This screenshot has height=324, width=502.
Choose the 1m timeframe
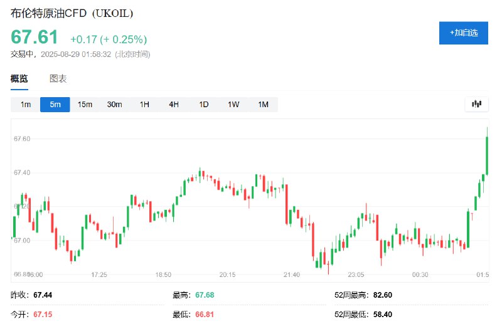26,105
